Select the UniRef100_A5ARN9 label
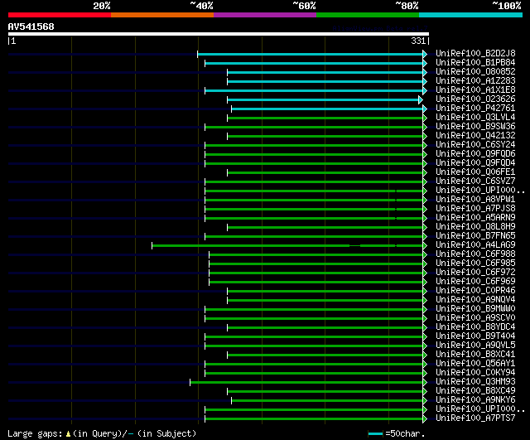The image size is (530, 440). [x=475, y=218]
